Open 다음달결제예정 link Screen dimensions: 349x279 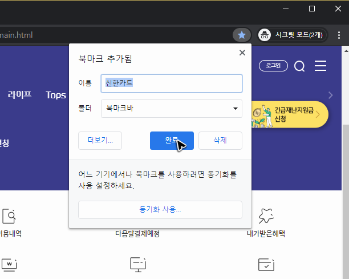tap(137, 234)
